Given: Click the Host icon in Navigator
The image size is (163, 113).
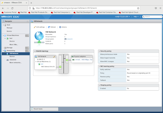Looking at the screenshot, I should coord(5,25).
